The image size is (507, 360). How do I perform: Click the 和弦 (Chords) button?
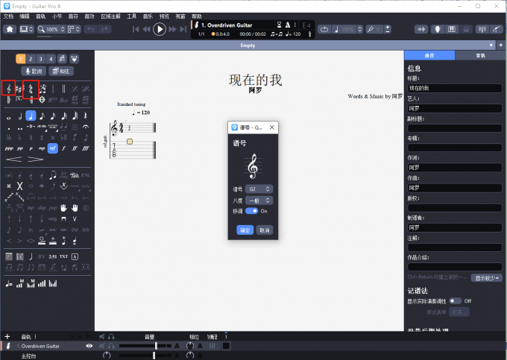pos(61,71)
